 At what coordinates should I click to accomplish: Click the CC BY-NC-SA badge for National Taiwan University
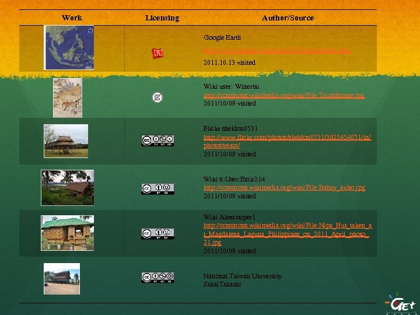click(157, 278)
